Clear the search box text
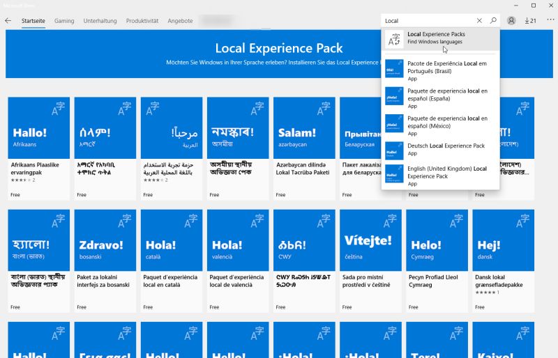 (x=479, y=21)
